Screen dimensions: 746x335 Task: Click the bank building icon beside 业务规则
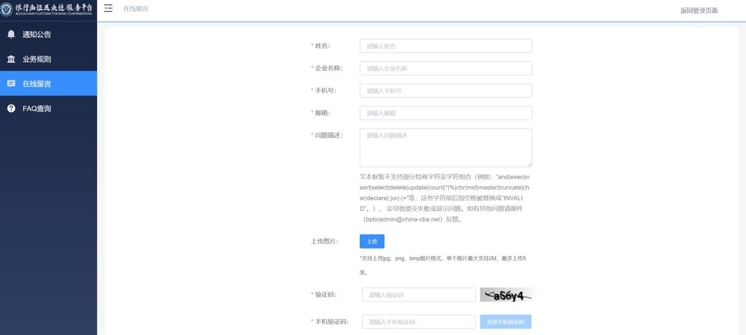tap(11, 59)
